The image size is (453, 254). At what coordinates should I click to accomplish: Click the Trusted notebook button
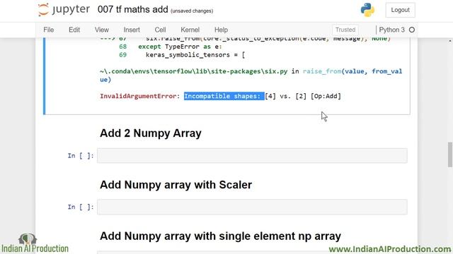point(345,30)
